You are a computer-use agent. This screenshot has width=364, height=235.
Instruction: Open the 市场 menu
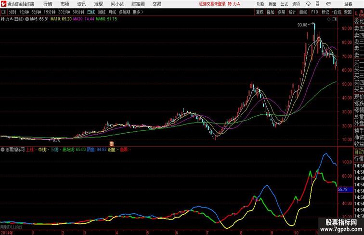pyautogui.click(x=65, y=4)
